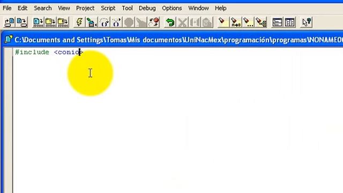343x193 pixels.
Task: Click the document icon in the editor title bar
Action: (9, 39)
